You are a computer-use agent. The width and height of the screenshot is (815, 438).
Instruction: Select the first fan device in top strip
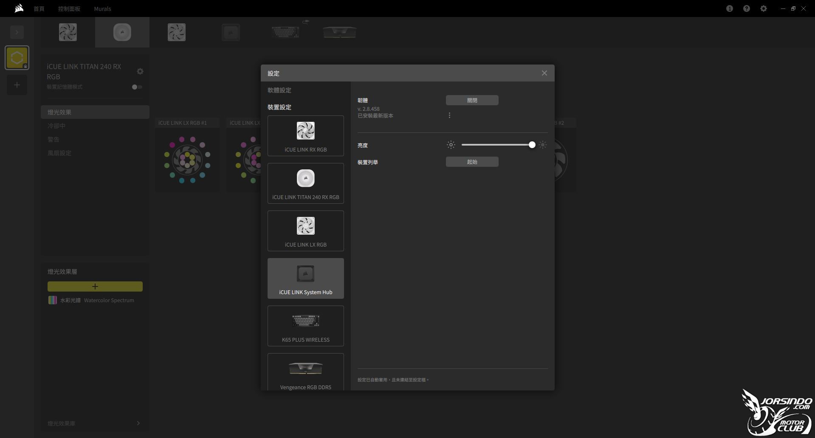pyautogui.click(x=68, y=32)
